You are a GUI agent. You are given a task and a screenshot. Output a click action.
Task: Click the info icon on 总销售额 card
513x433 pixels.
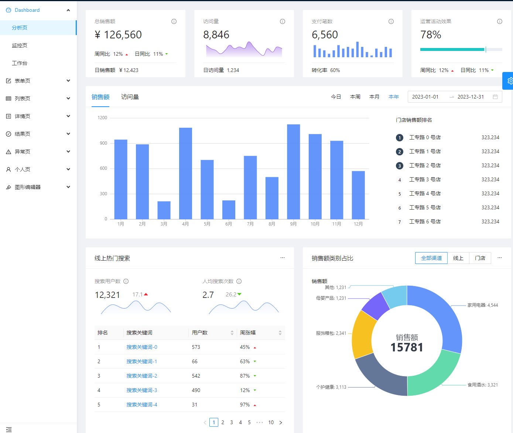coord(174,21)
